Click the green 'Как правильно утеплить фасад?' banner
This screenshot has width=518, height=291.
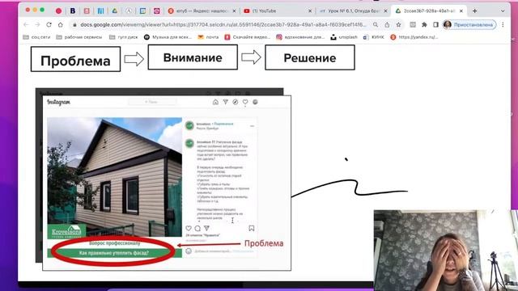(114, 253)
